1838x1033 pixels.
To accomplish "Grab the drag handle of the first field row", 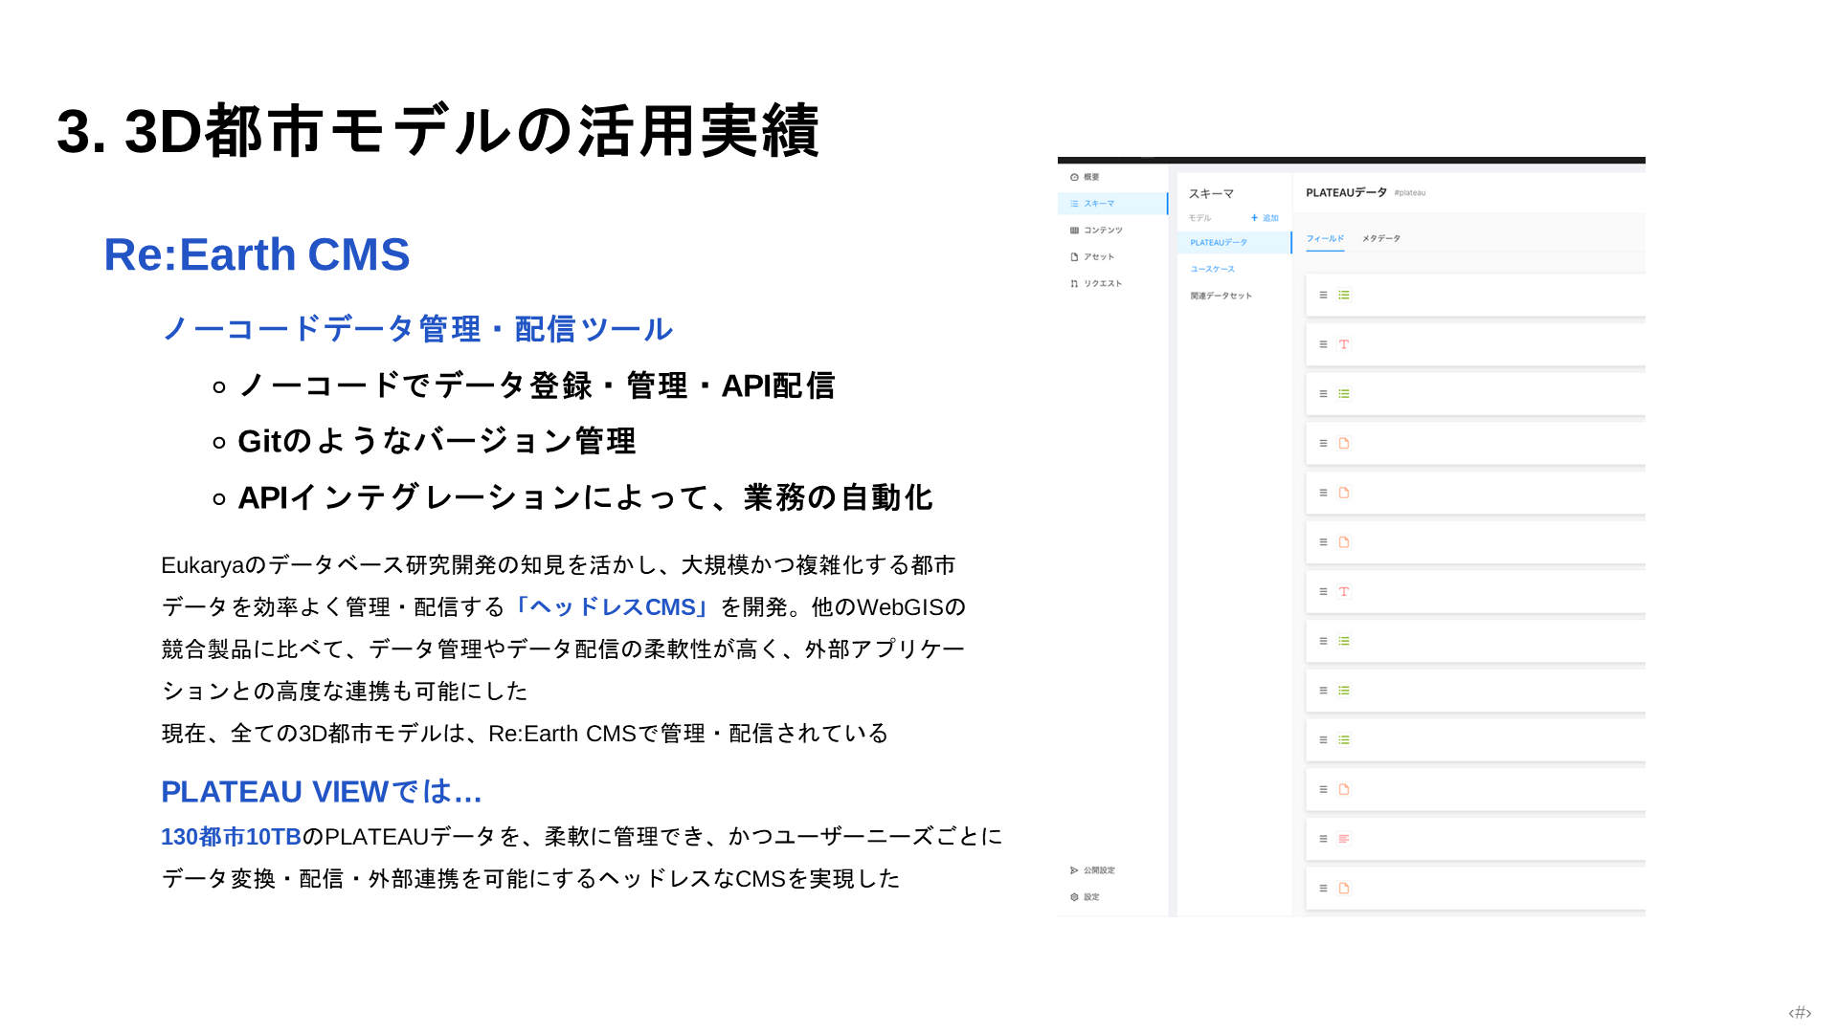I will pyautogui.click(x=1323, y=296).
